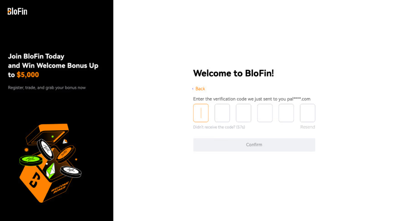Click the third verification code box
Screen dimensions: 393x221
[x=243, y=113]
